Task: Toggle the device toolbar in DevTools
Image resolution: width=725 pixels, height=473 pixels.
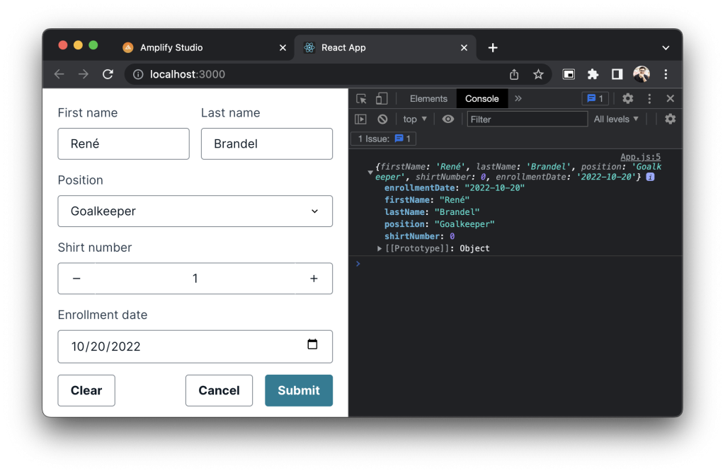Action: (381, 98)
